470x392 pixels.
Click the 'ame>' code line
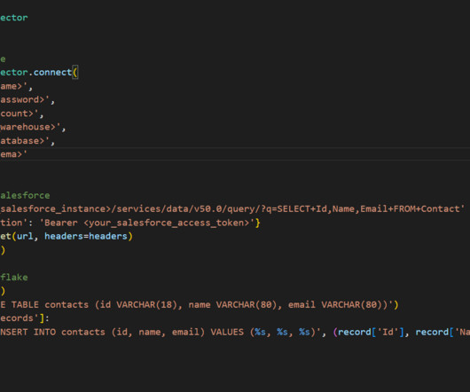coord(16,86)
